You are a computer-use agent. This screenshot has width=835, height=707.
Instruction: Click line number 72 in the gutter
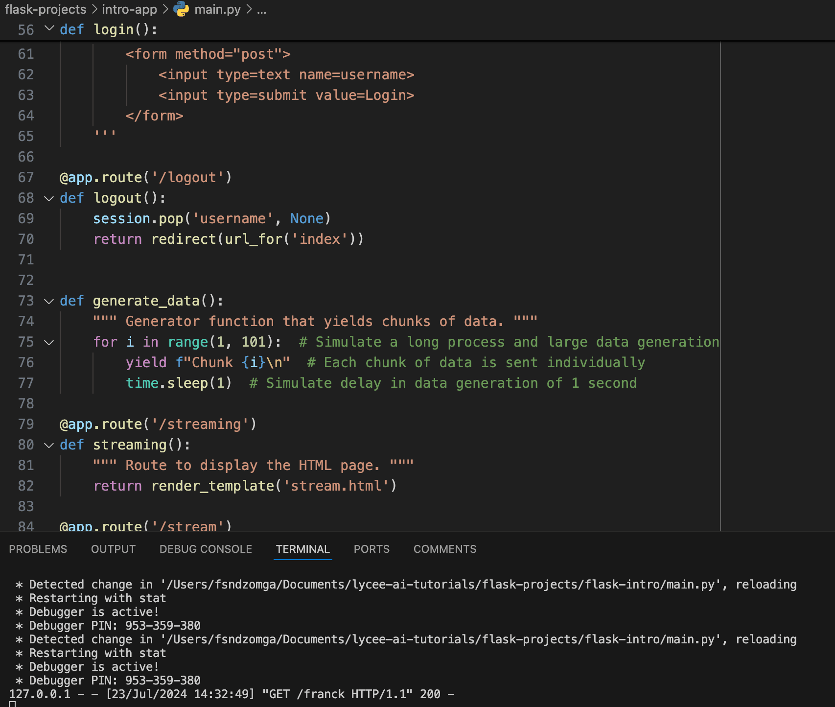[x=26, y=280]
